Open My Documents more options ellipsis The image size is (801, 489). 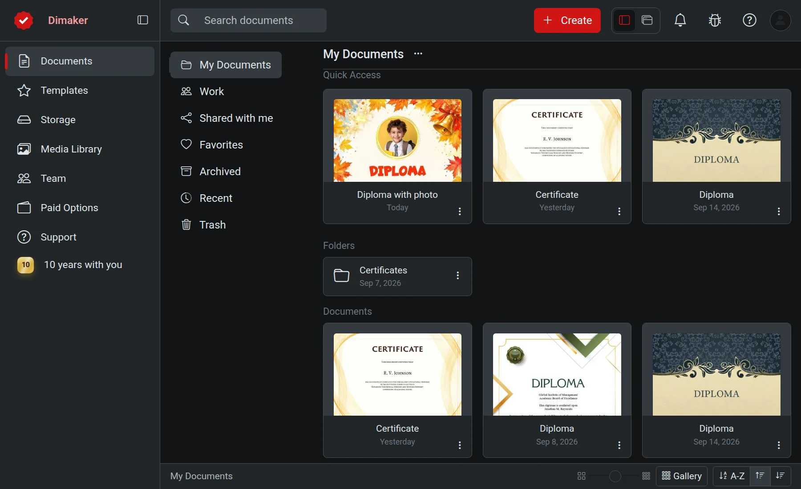click(418, 54)
